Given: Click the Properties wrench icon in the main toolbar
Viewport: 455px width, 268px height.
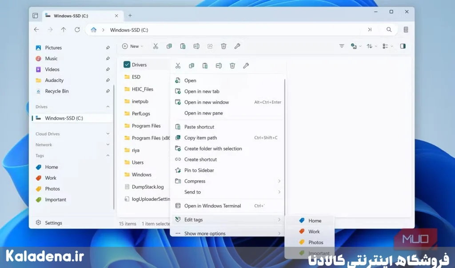Looking at the screenshot, I should [x=237, y=47].
